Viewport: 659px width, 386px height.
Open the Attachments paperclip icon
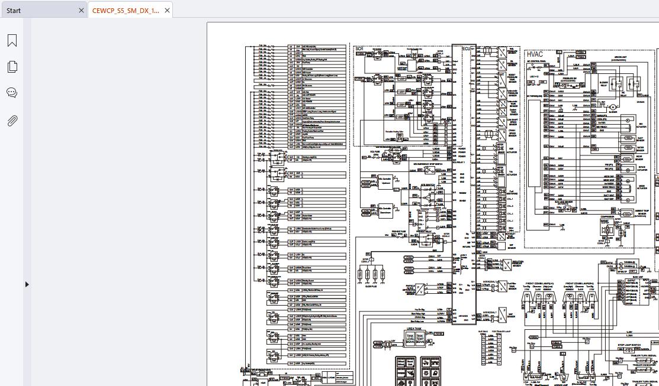point(12,121)
